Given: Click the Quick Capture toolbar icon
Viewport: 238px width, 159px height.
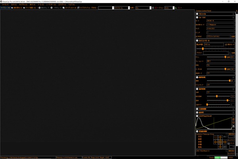Looking at the screenshot, I should pyautogui.click(x=24, y=8).
